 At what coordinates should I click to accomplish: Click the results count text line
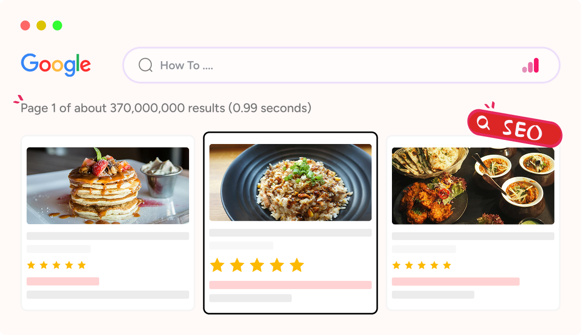166,108
